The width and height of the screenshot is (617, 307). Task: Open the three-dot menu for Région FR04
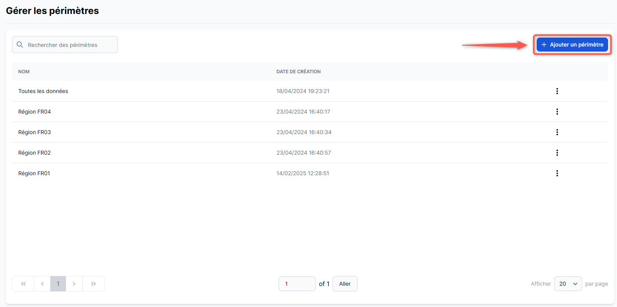[x=557, y=112]
